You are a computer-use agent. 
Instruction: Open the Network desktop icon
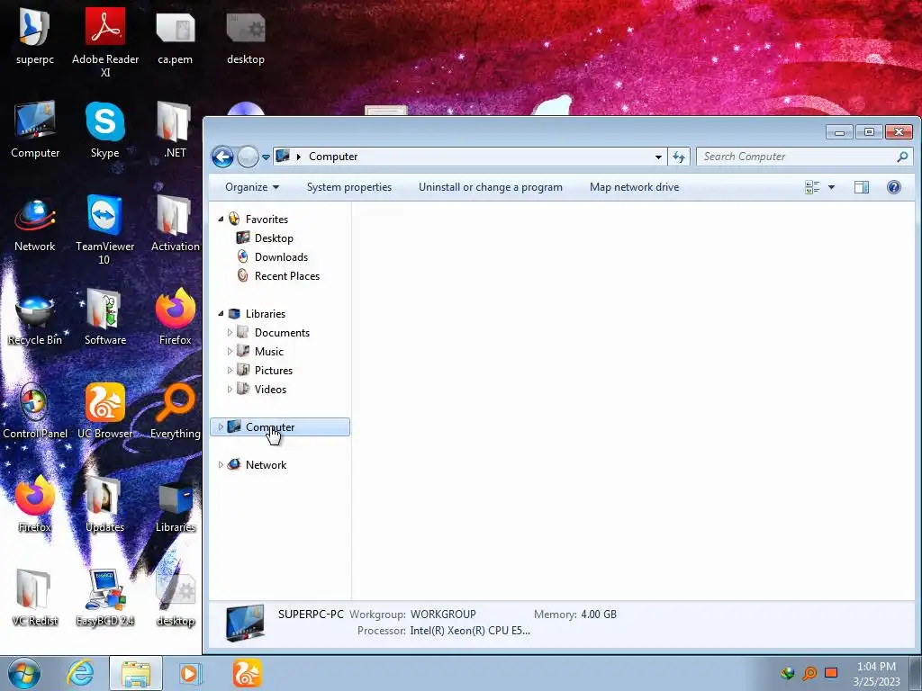[35, 223]
